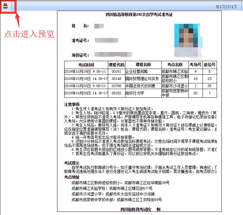Click the 考试提示 section heading
The height and width of the screenshot is (215, 243).
72,163
